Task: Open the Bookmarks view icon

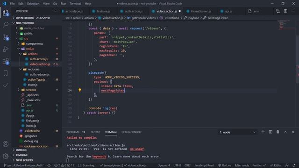Action: (x=6, y=73)
